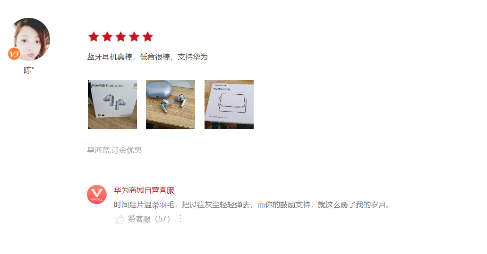Open the three-dot more options menu

(x=180, y=219)
